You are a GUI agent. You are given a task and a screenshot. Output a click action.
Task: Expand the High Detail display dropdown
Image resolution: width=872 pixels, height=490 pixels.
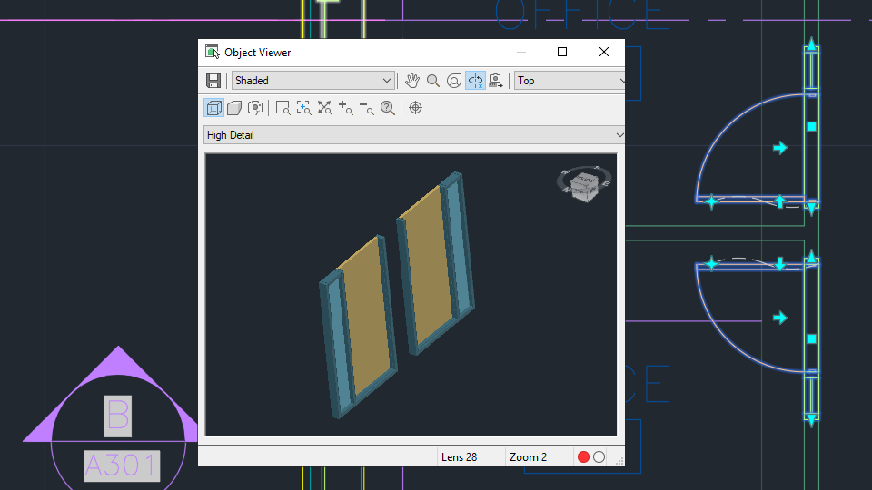pyautogui.click(x=414, y=135)
